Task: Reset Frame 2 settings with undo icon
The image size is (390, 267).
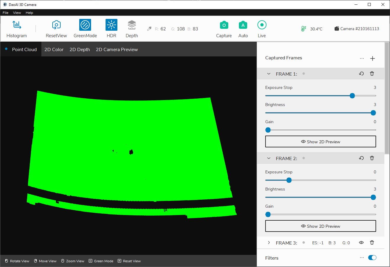Action: (x=361, y=158)
